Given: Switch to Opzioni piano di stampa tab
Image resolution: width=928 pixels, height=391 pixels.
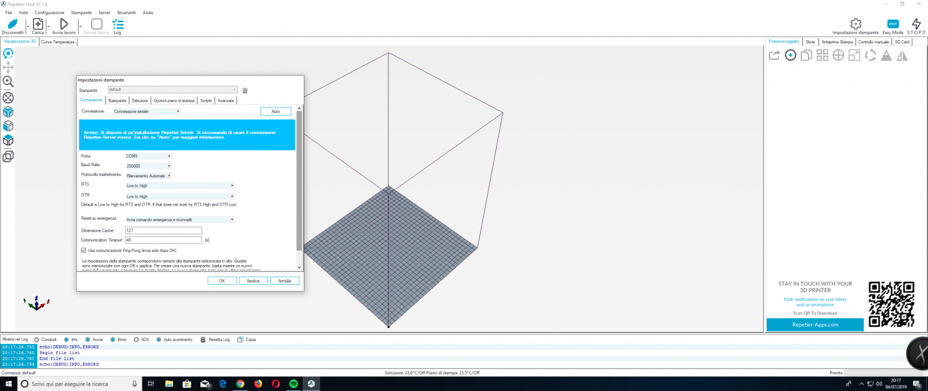Looking at the screenshot, I should point(174,100).
